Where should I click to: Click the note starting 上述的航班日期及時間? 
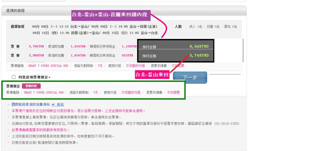[x=63, y=136]
